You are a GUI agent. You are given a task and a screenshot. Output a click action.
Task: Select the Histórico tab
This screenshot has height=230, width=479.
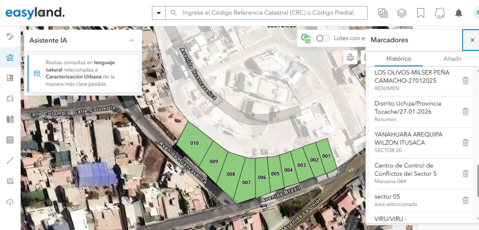click(398, 59)
